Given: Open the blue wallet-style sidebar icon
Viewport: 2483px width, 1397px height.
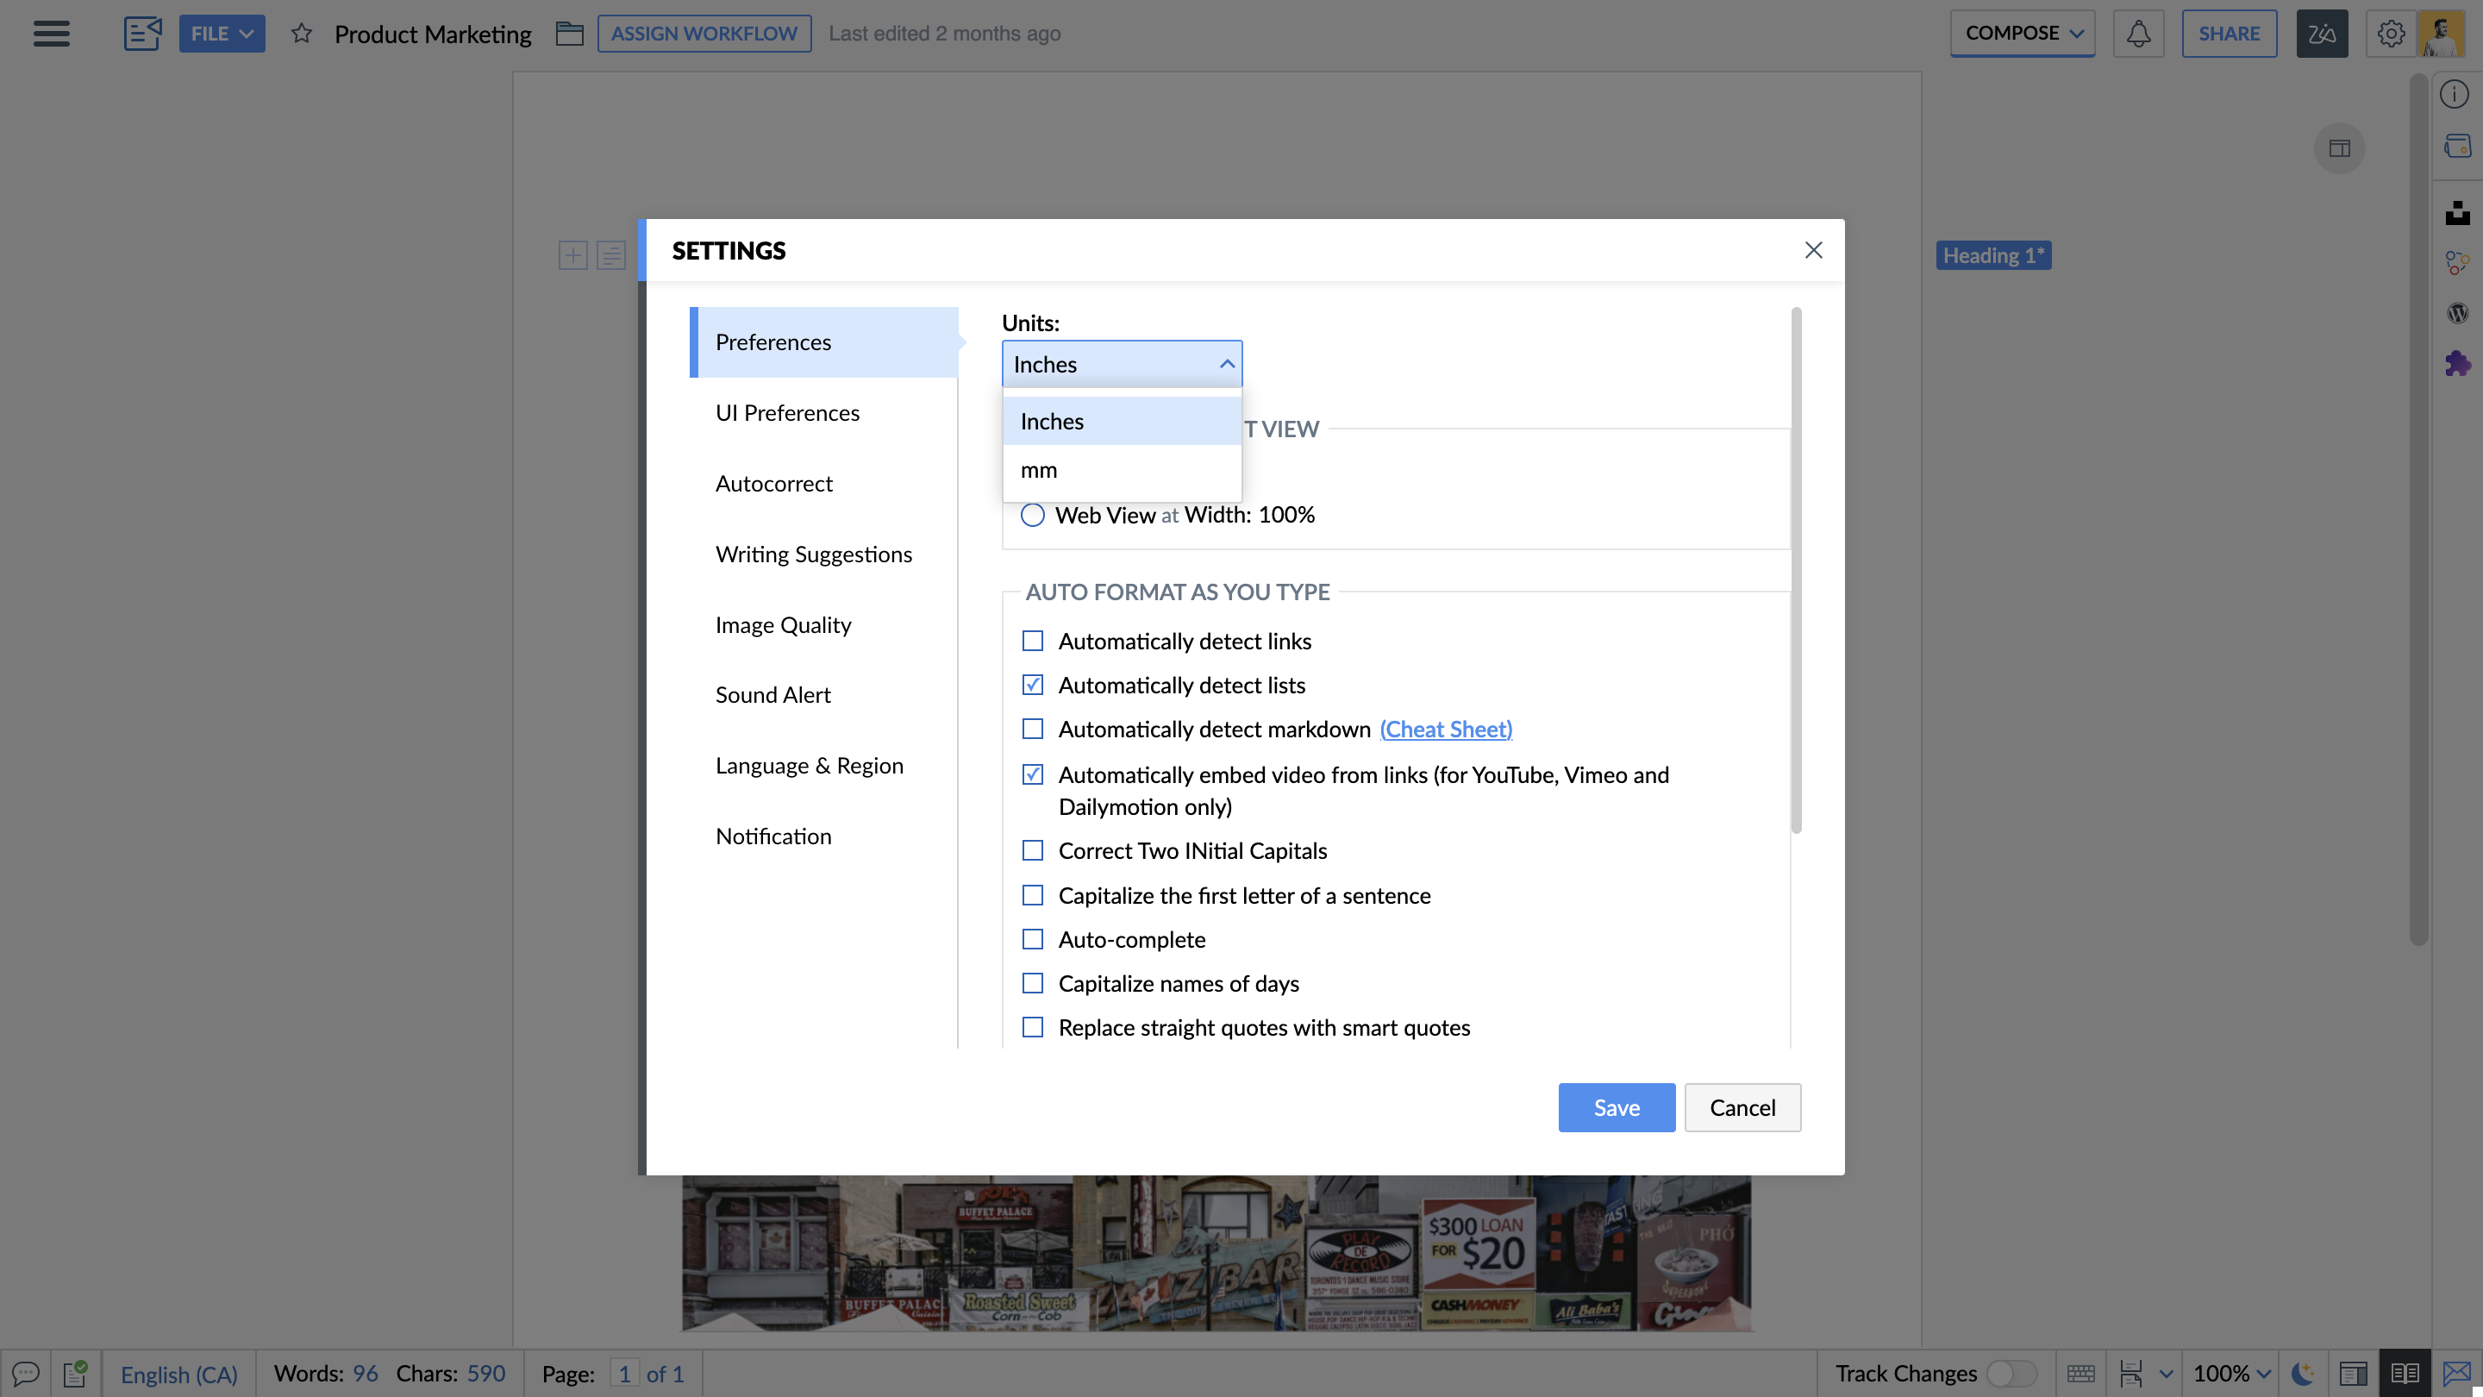Looking at the screenshot, I should pos(2457,147).
